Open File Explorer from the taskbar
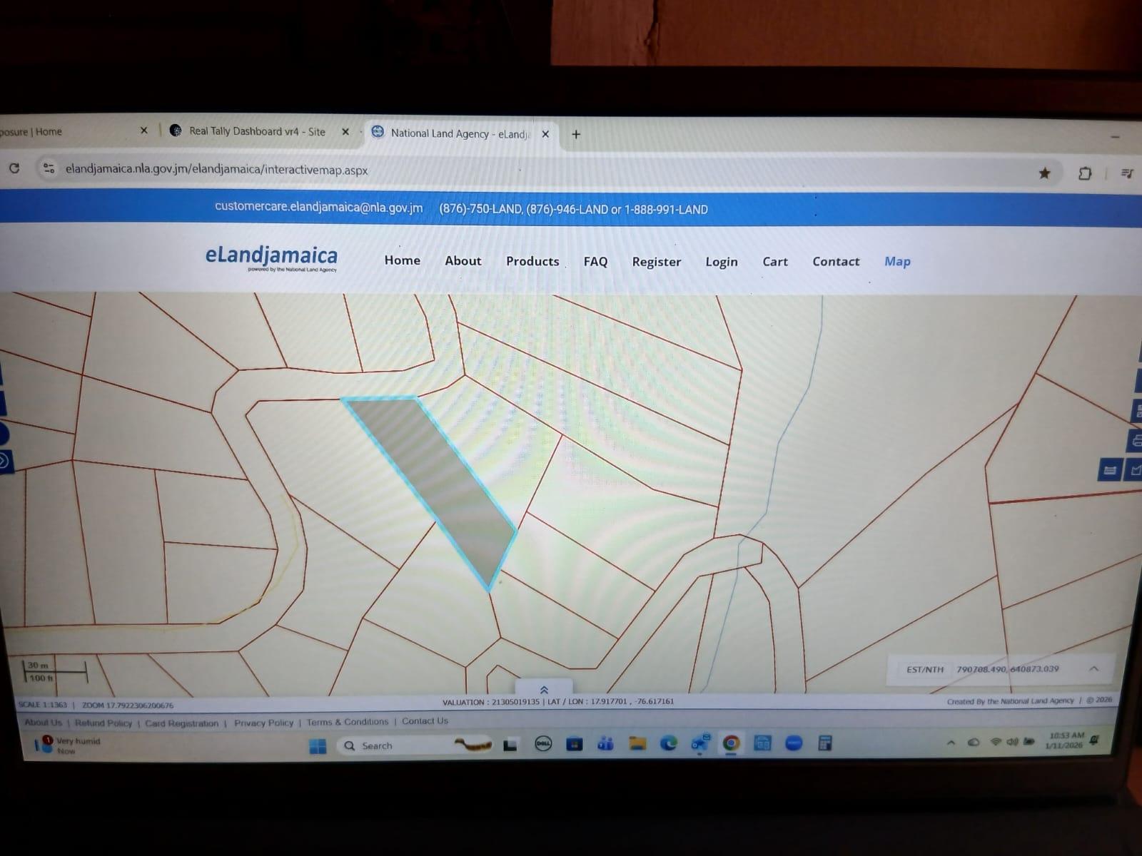The height and width of the screenshot is (856, 1142). tap(637, 743)
